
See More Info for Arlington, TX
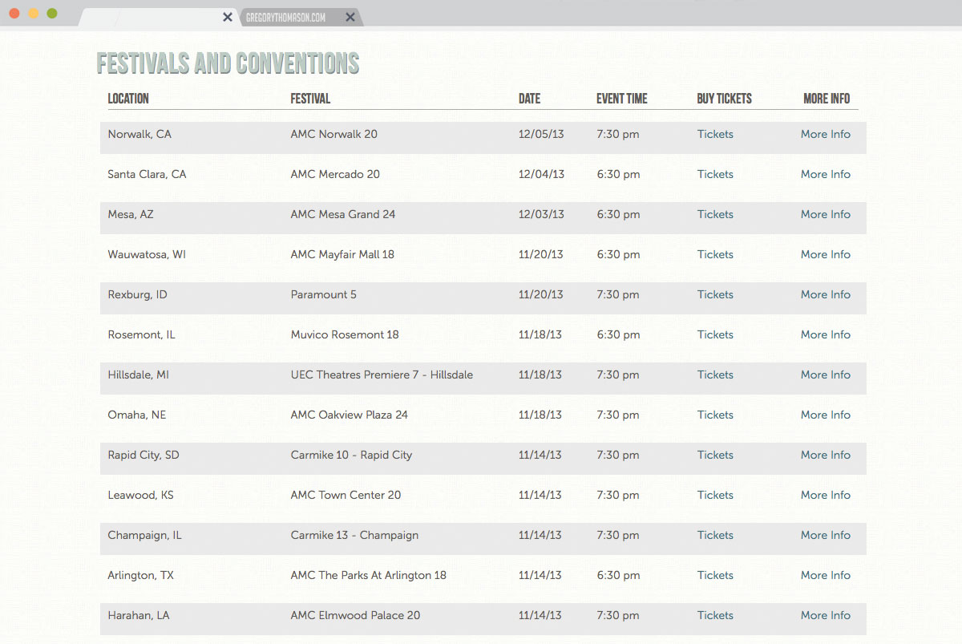pos(826,575)
